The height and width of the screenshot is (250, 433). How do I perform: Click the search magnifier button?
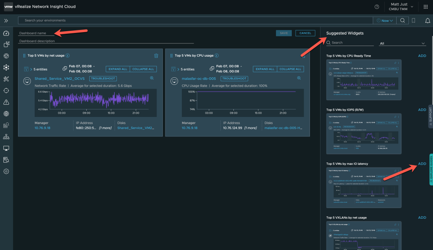403,20
